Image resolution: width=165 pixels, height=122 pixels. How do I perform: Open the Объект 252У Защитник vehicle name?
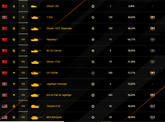point(59,28)
